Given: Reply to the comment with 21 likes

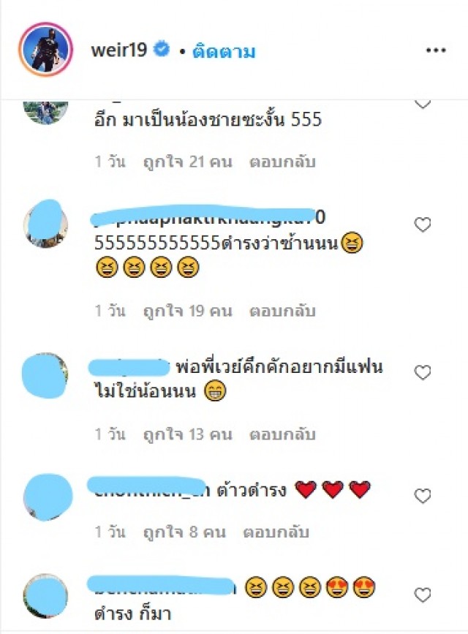Looking at the screenshot, I should (282, 162).
